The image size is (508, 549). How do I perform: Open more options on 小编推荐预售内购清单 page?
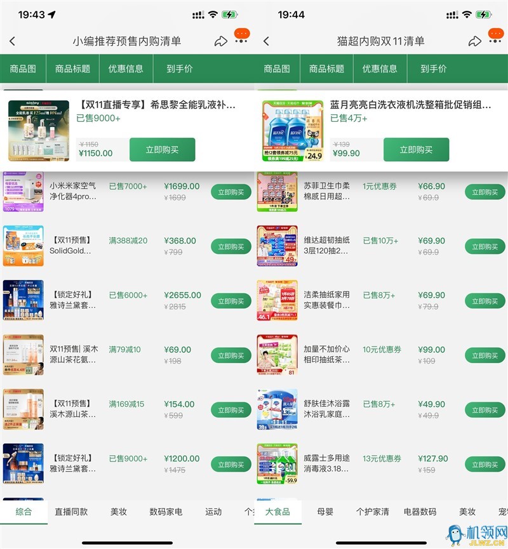pyautogui.click(x=241, y=41)
